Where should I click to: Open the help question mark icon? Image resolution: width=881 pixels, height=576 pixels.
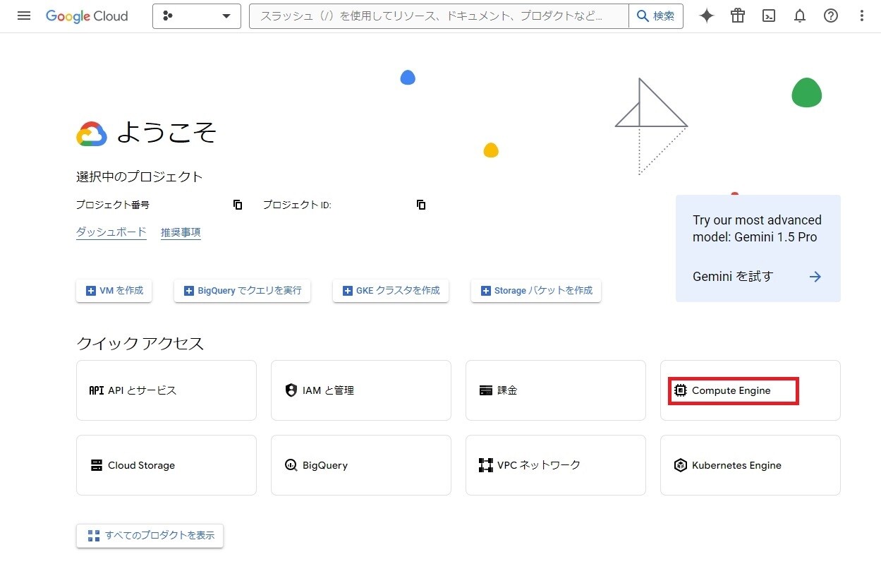tap(831, 16)
